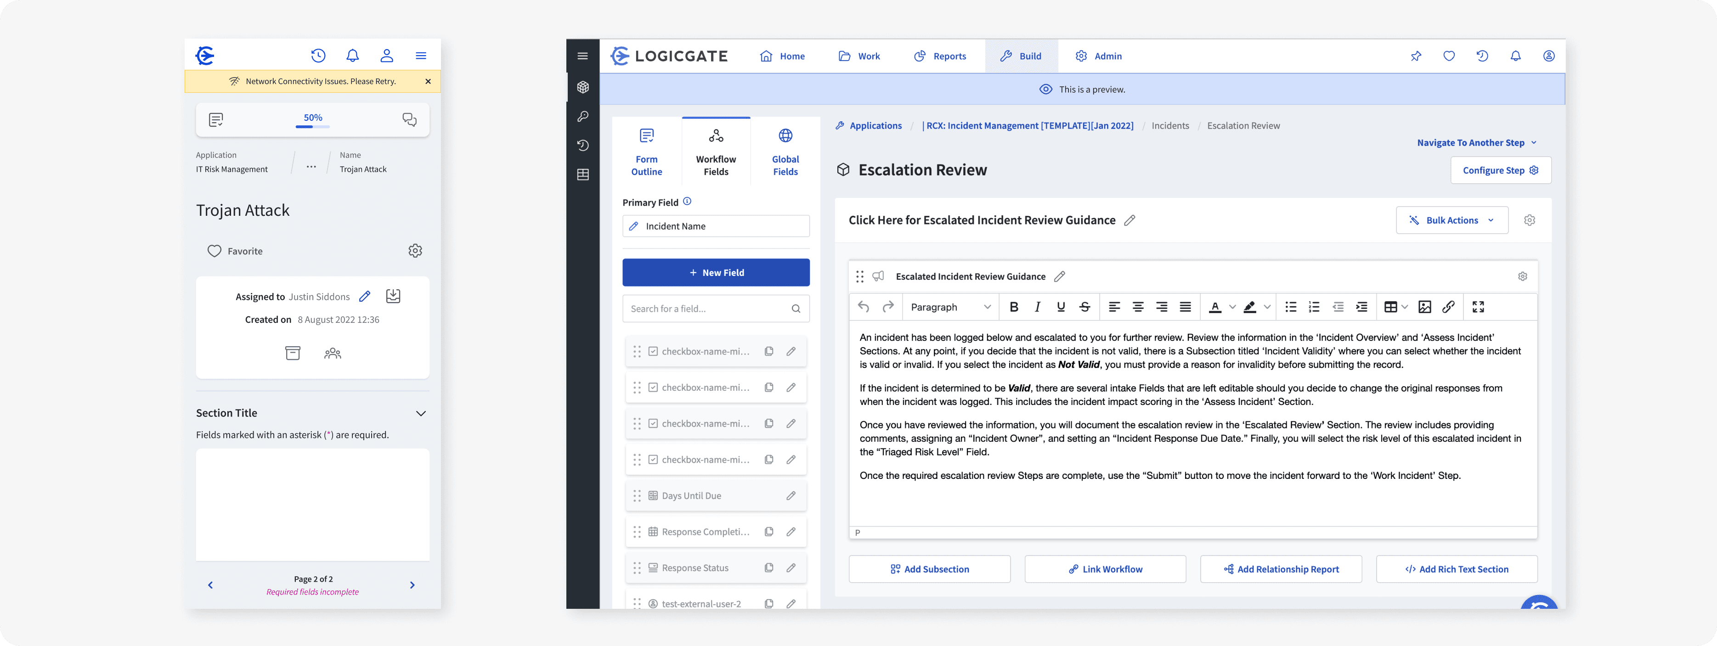Screen dimensions: 1717x646
Task: Copy the Response Status field
Action: click(x=768, y=568)
